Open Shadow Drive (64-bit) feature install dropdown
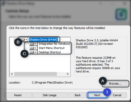 tap(24, 40)
